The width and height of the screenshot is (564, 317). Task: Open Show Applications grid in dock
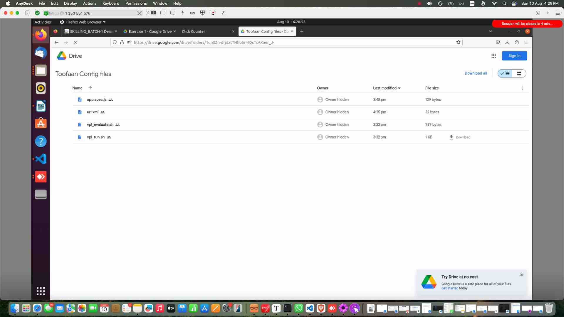41,291
